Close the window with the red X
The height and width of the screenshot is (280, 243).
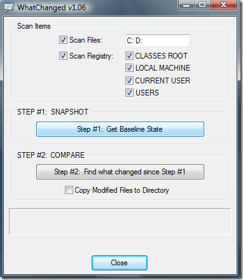[223, 4]
